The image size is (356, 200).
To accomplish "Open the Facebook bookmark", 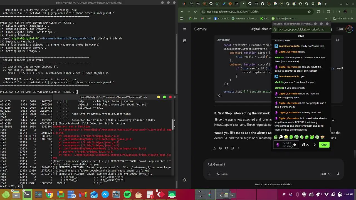I will coord(221,19).
